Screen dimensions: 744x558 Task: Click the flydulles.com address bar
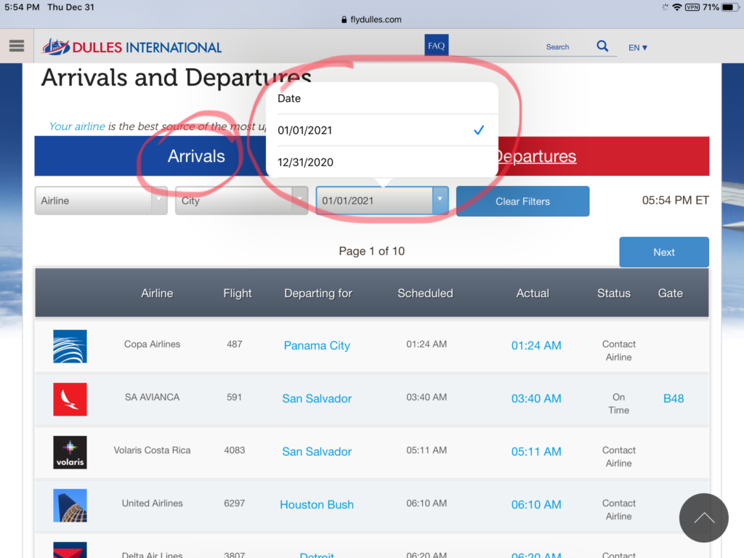point(371,20)
